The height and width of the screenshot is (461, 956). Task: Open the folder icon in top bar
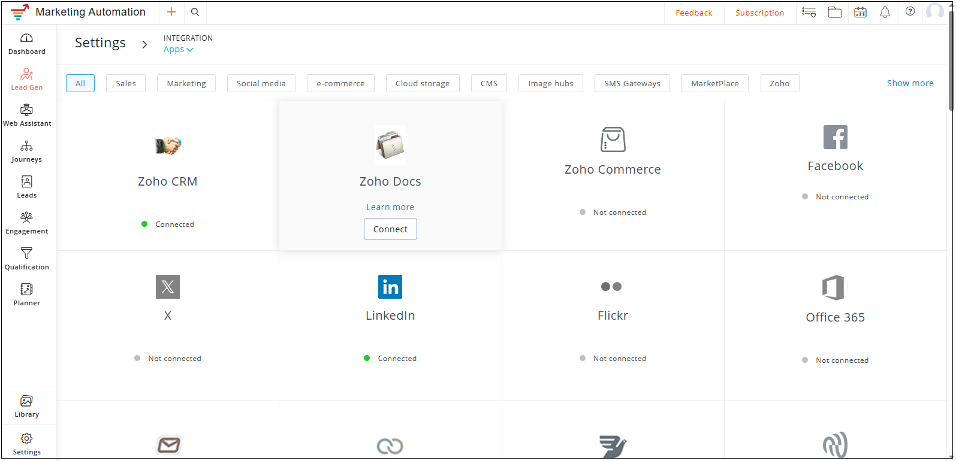pos(835,12)
